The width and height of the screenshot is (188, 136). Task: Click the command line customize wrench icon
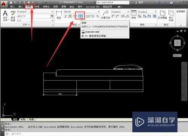coord(2,130)
